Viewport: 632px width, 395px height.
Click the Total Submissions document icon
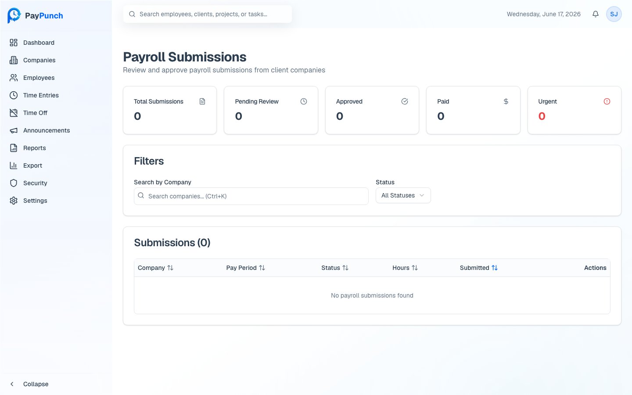(x=202, y=101)
